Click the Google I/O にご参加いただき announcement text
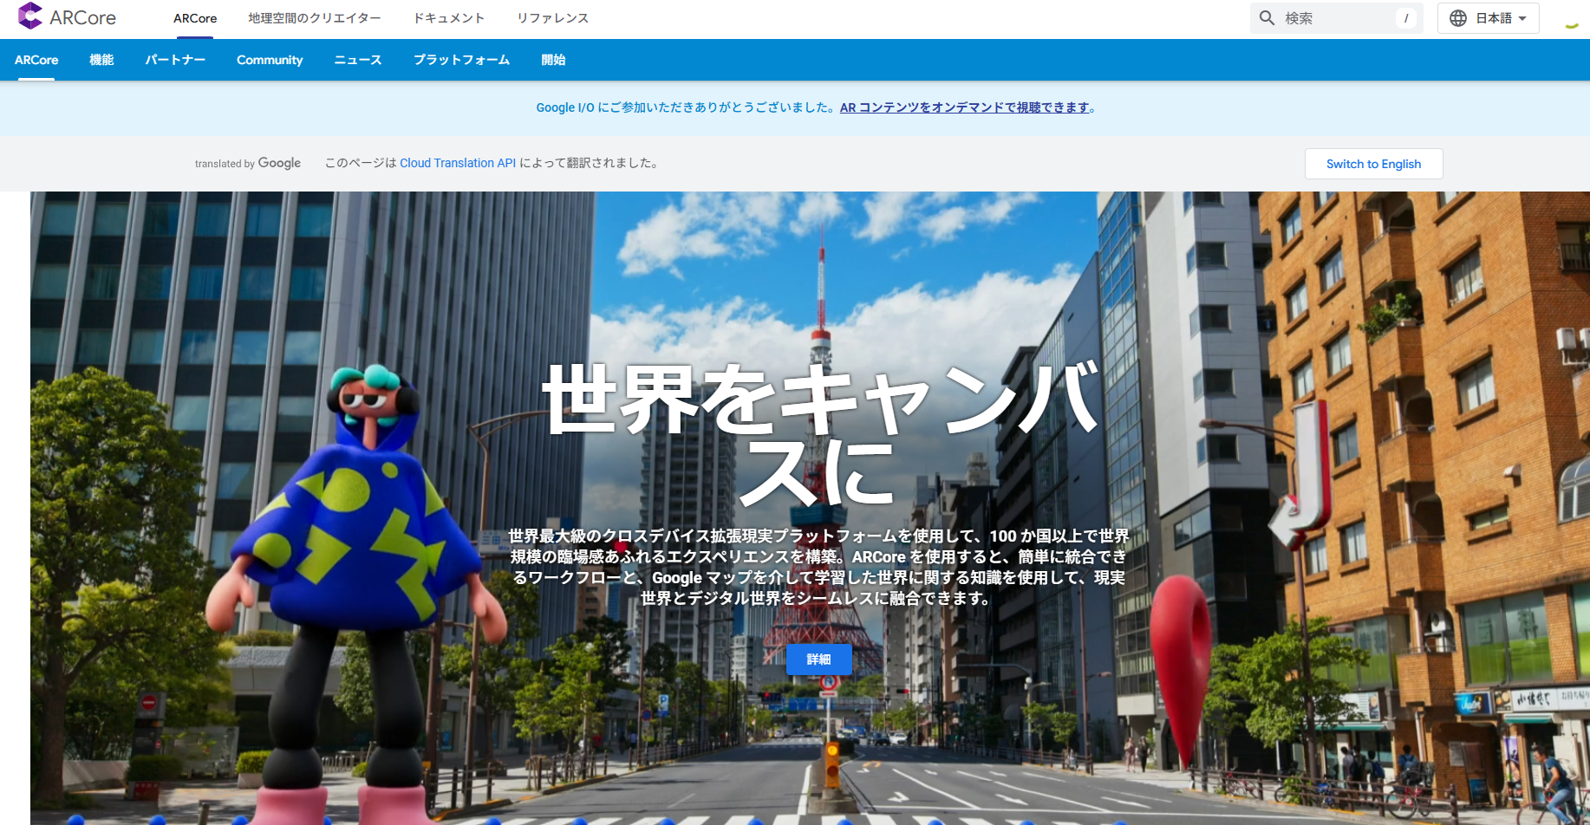 point(685,107)
